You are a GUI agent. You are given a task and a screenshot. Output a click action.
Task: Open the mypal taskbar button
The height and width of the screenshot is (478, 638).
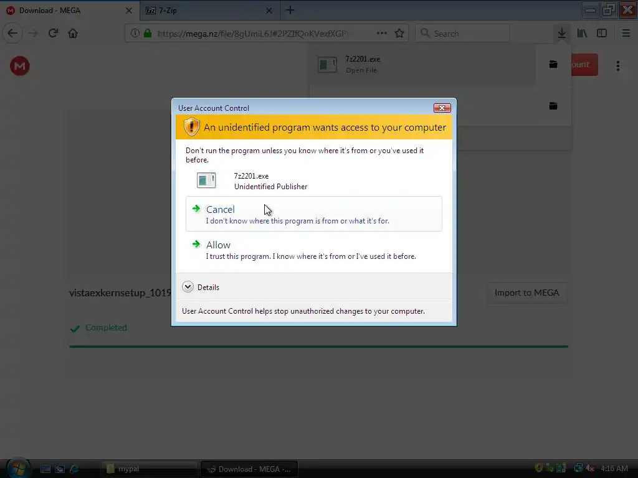(x=149, y=469)
